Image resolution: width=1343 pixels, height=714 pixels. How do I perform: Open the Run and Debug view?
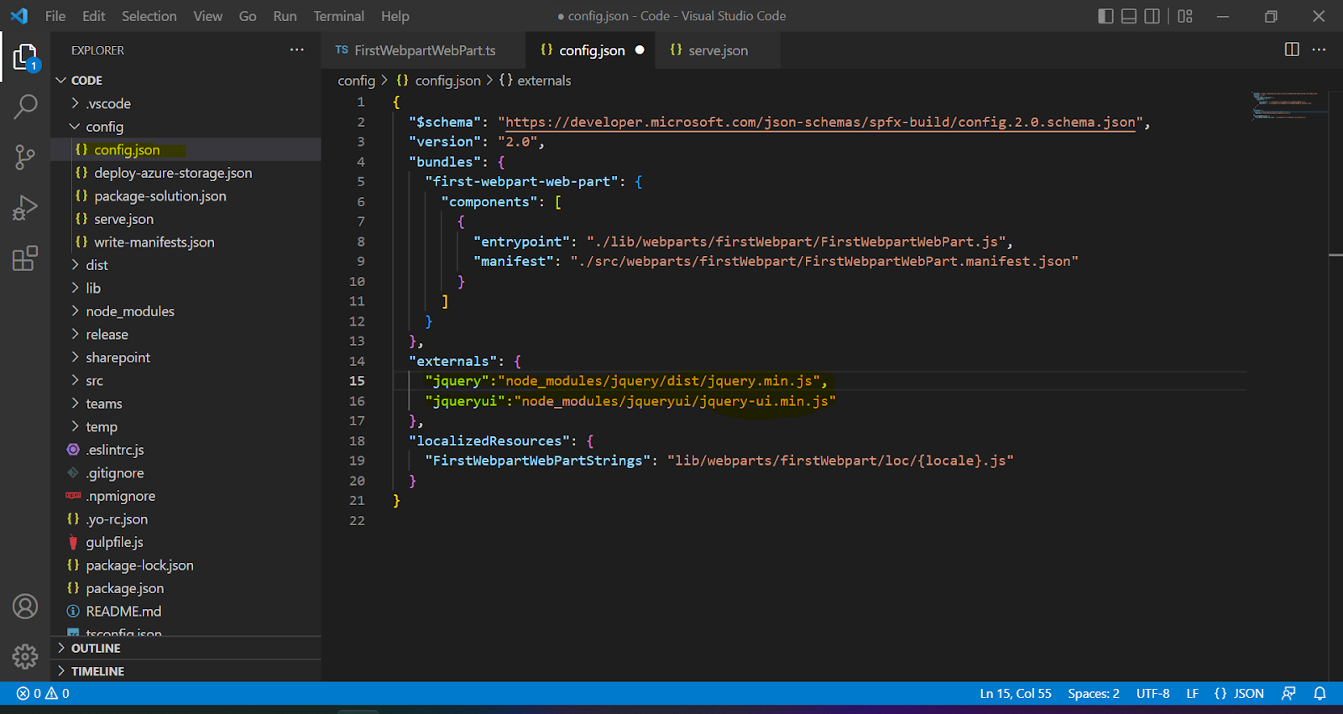tap(25, 207)
